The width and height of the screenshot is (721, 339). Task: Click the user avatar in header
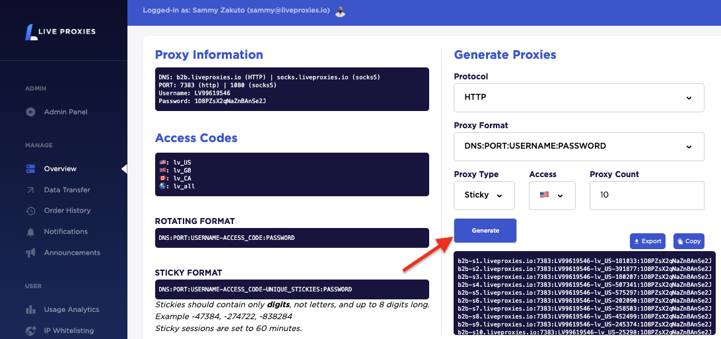[x=340, y=11]
